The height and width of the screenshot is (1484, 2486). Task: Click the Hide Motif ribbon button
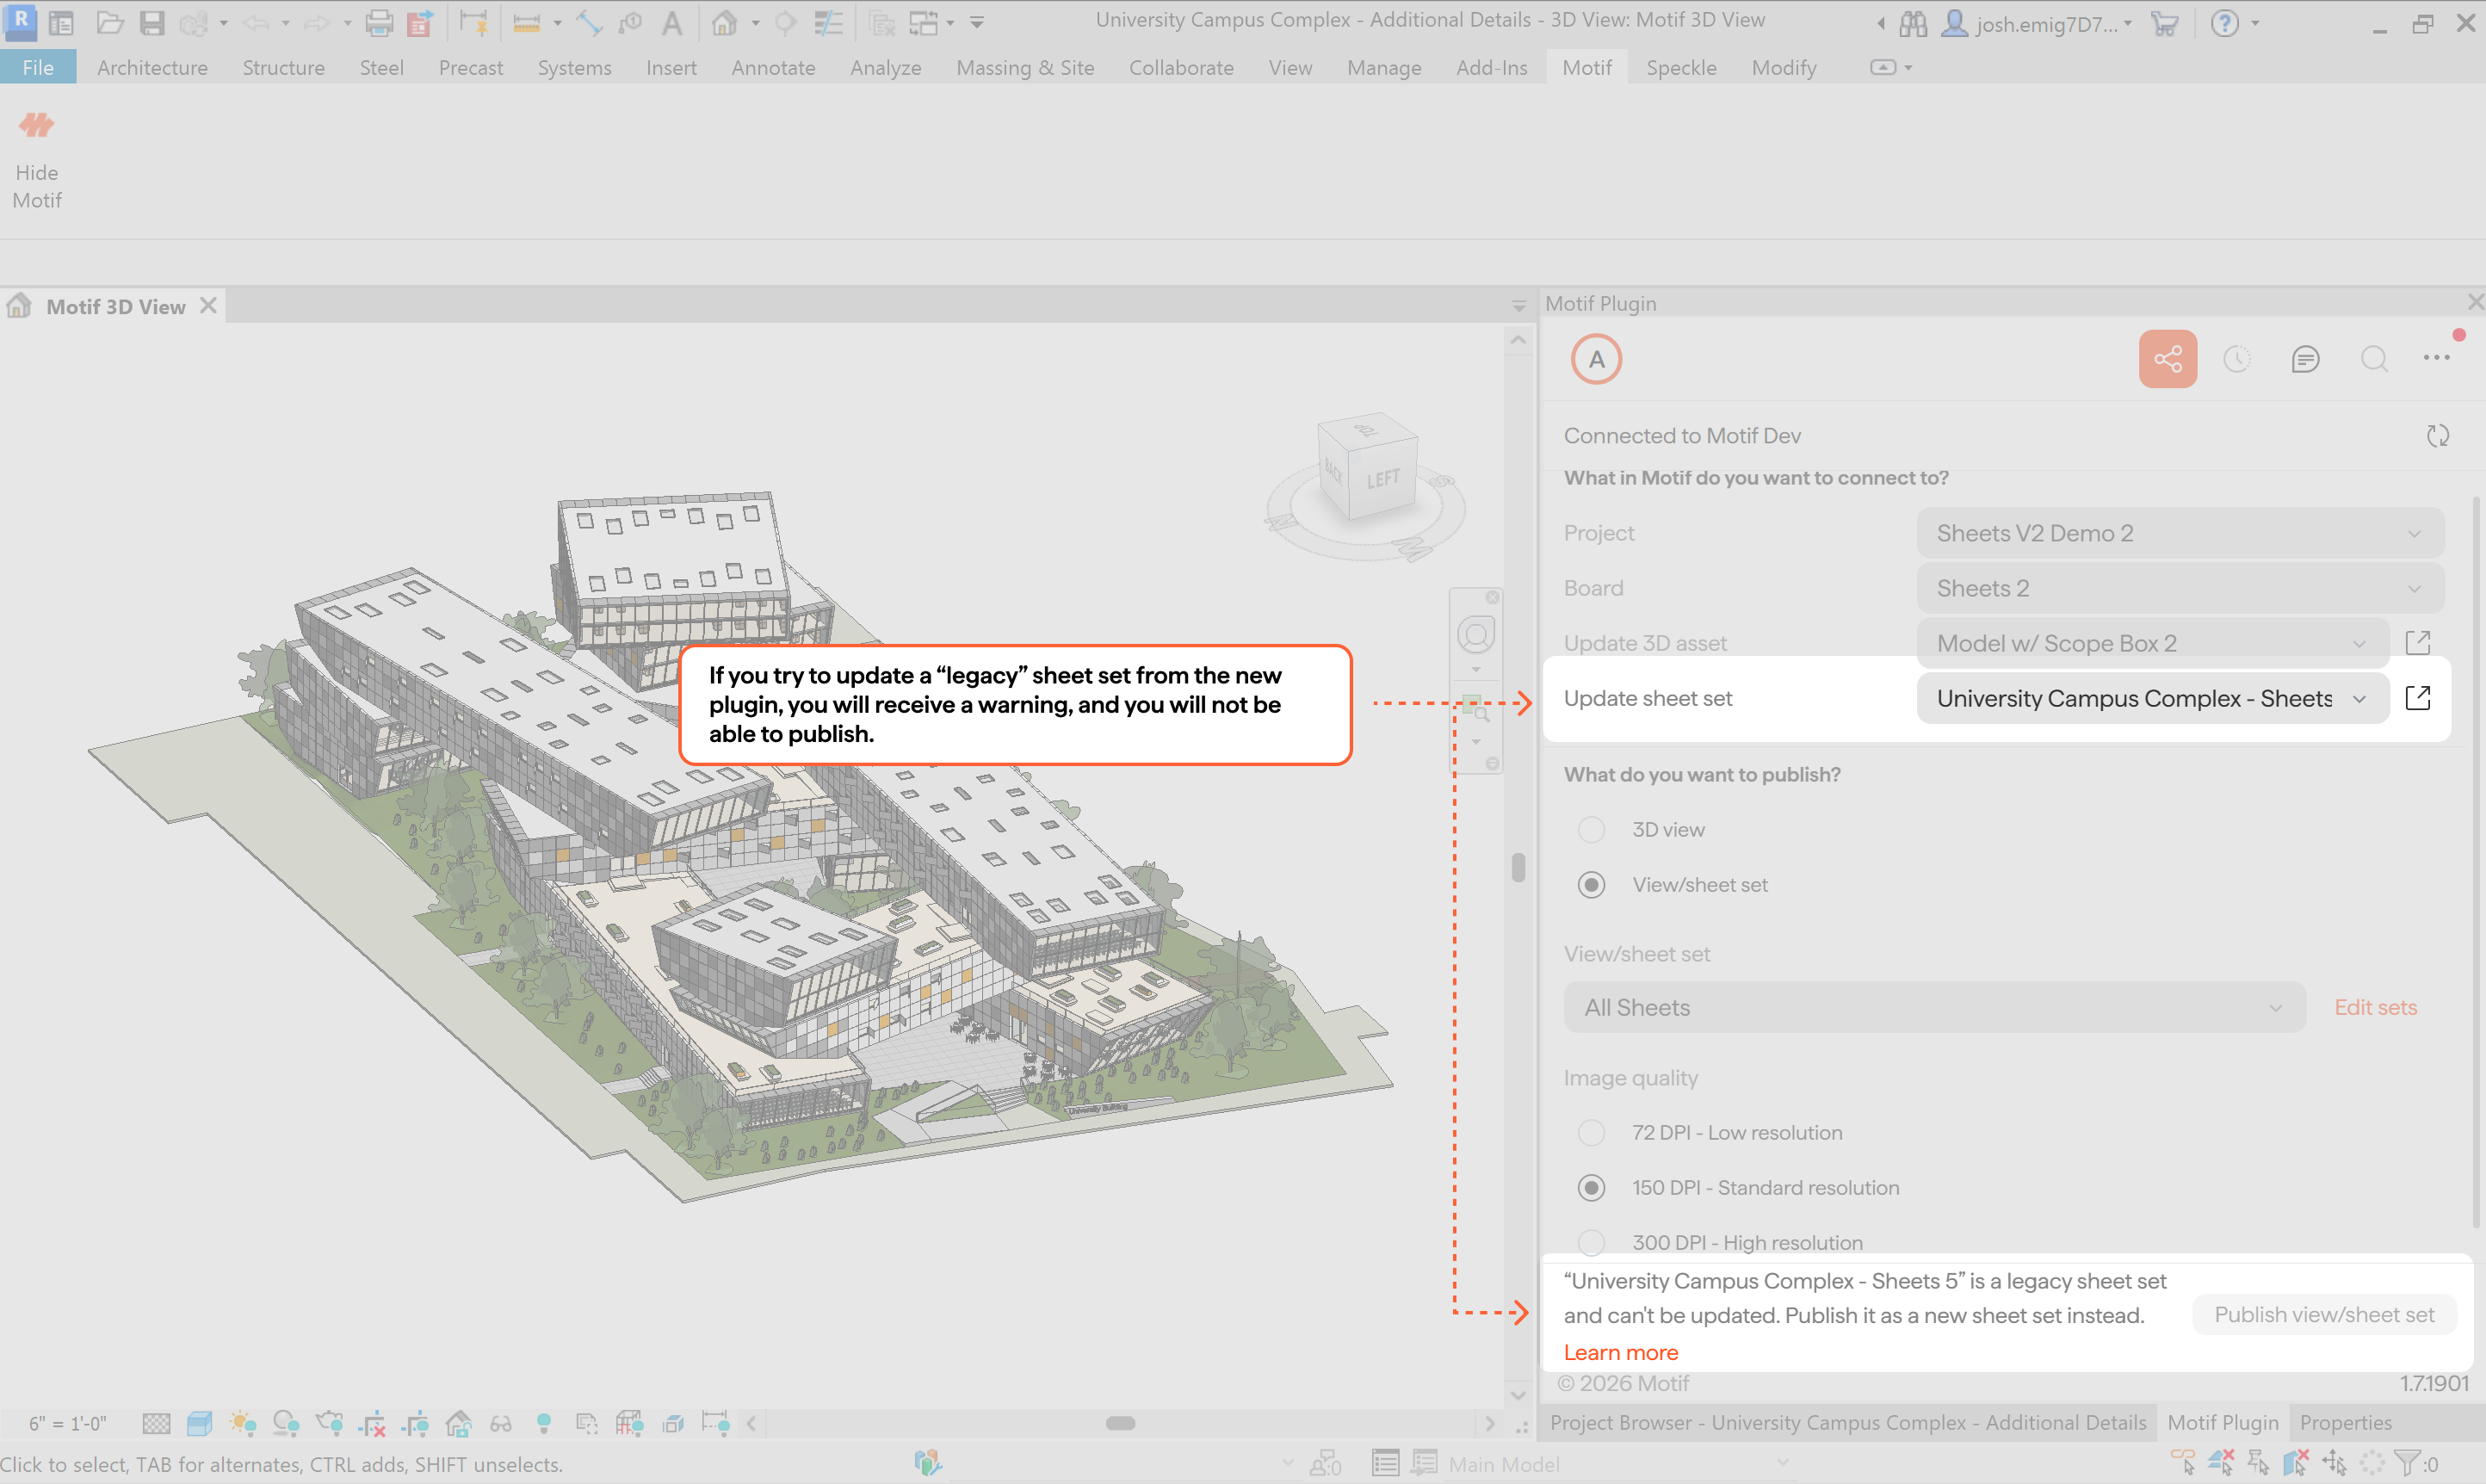(37, 158)
